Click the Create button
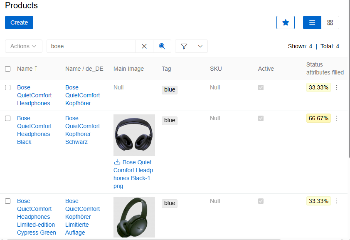The height and width of the screenshot is (240, 350). point(19,22)
